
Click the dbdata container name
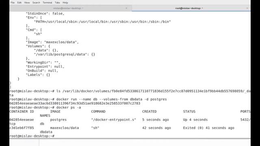click(x=46, y=132)
